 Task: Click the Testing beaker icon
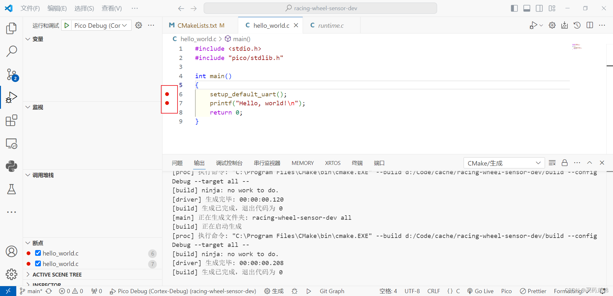(x=11, y=189)
